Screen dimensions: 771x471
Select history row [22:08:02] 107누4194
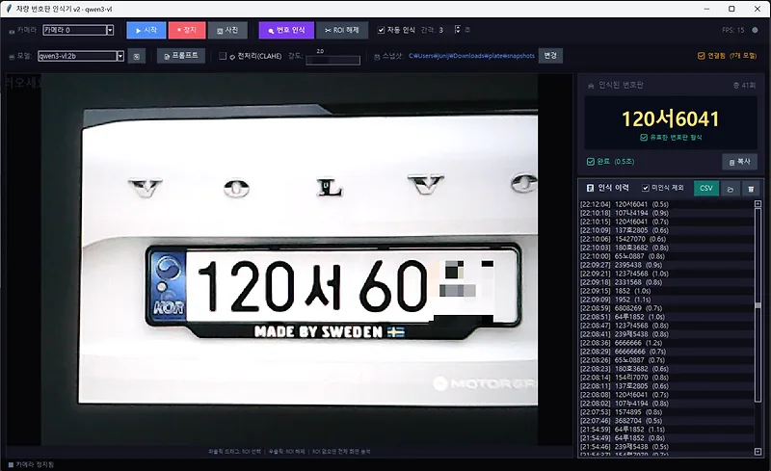tap(666, 404)
